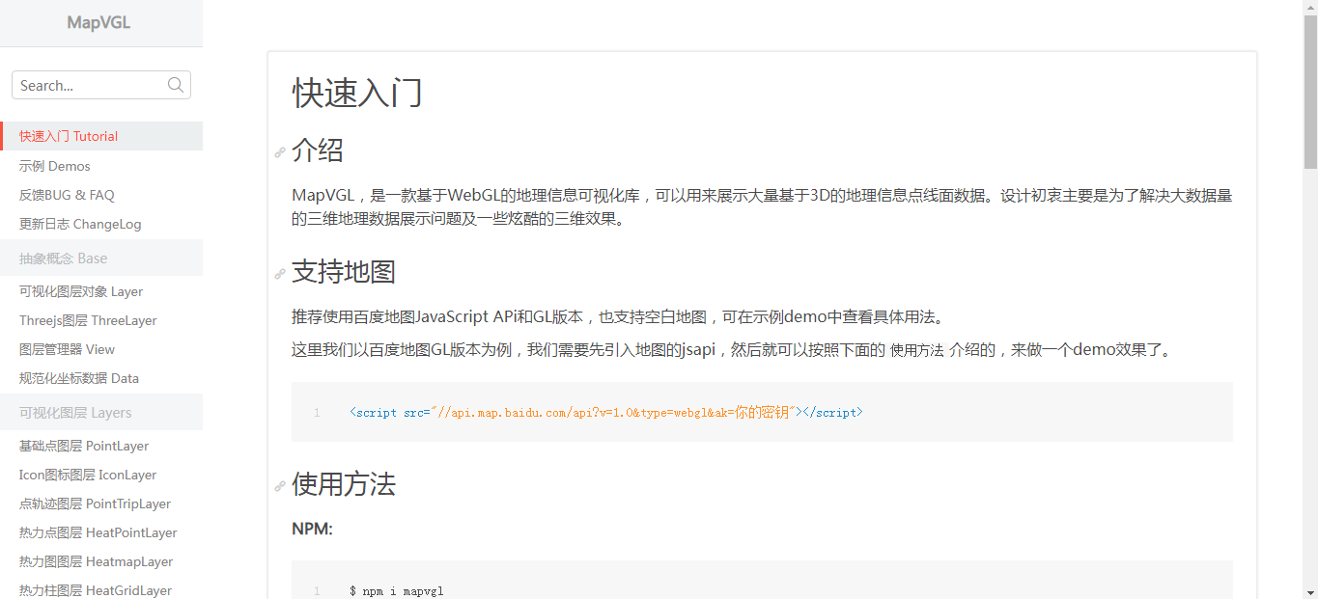This screenshot has height=599, width=1318.
Task: Click anchor link icon beside 介绍 heading
Action: [280, 152]
